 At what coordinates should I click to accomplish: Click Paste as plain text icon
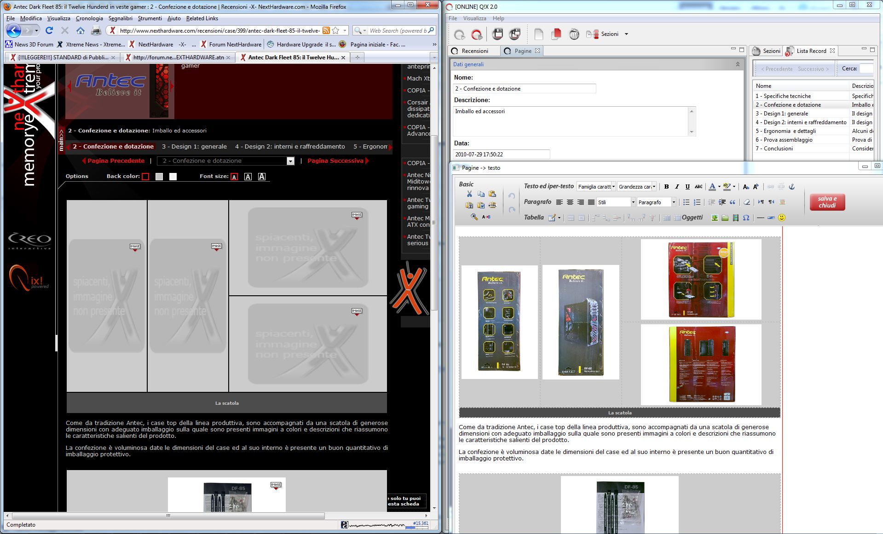click(469, 205)
